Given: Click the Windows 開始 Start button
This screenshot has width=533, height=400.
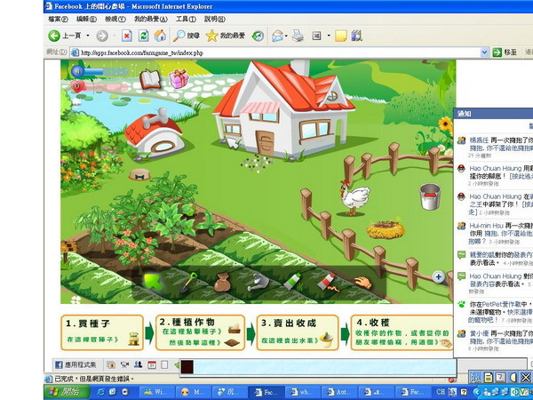Looking at the screenshot, I should click(x=67, y=392).
